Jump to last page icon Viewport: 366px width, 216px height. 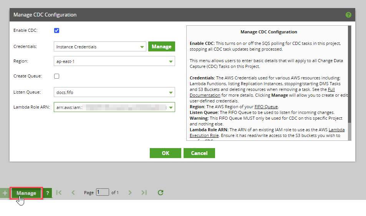coord(144,193)
